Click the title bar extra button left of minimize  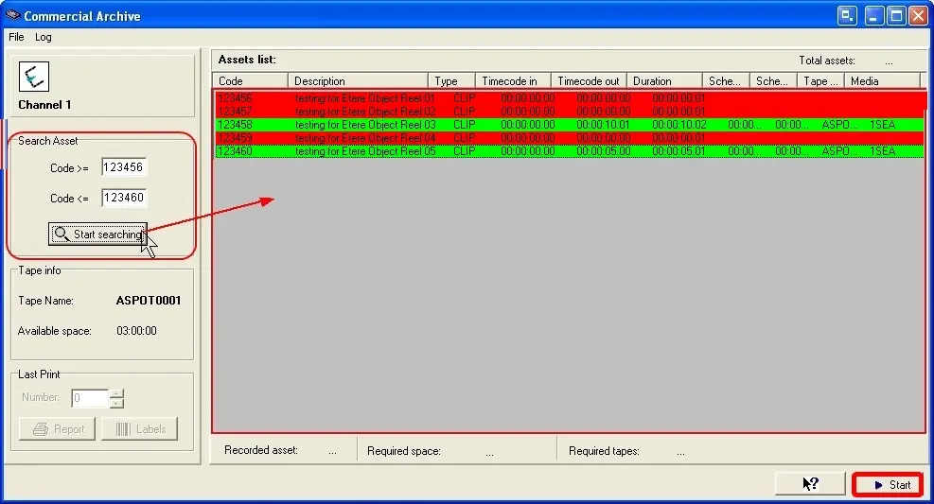pyautogui.click(x=848, y=15)
